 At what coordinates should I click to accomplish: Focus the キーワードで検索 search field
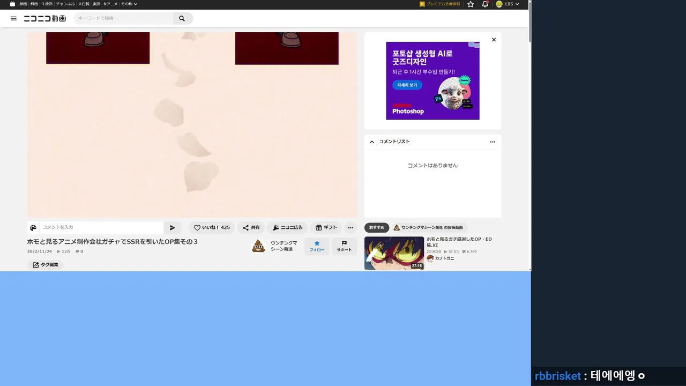(x=124, y=18)
